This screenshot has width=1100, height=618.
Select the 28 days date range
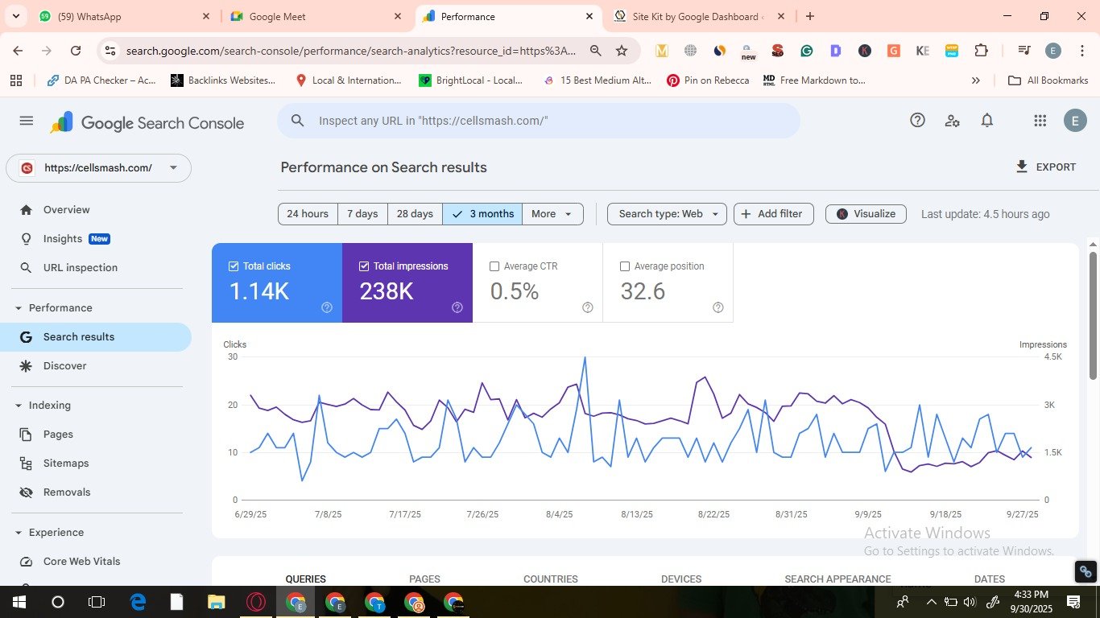415,214
